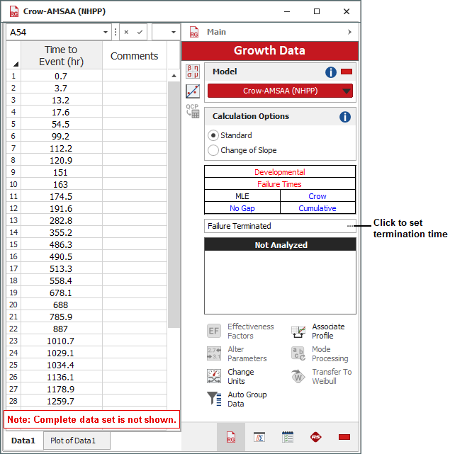This screenshot has height=454, width=450.
Task: Select the Change of Slope option
Action: point(213,150)
